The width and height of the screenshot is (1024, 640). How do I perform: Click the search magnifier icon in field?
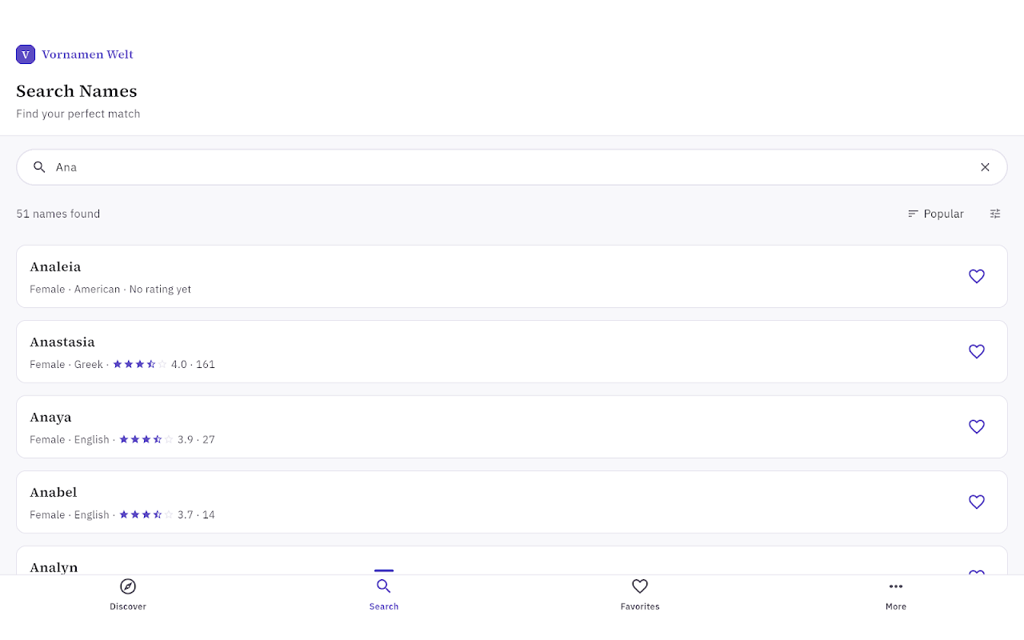pyautogui.click(x=39, y=167)
